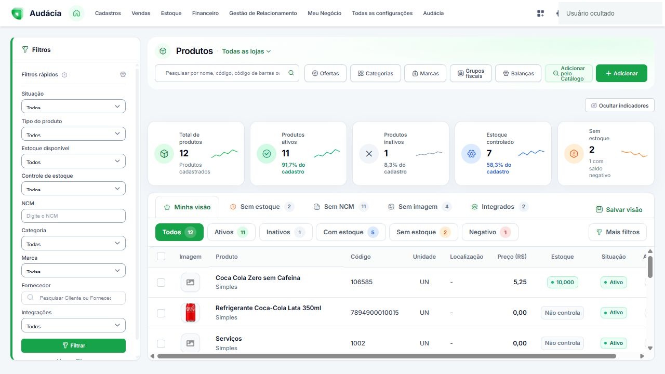This screenshot has height=374, width=665.
Task: Click the Produtos box icon
Action: coord(163,51)
